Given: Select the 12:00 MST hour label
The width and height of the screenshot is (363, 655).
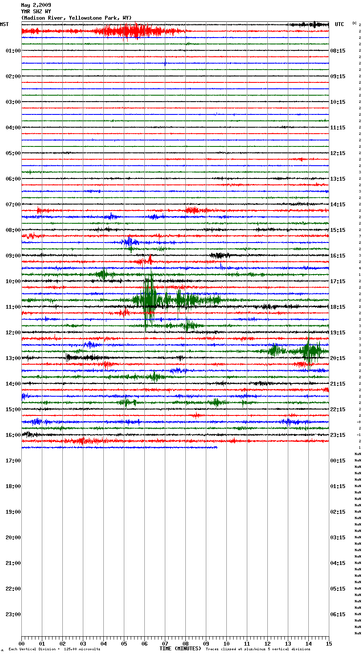Looking at the screenshot, I should (13, 333).
